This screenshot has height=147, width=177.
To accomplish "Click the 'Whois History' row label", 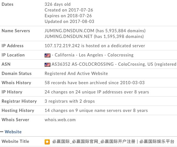I will [16, 83].
